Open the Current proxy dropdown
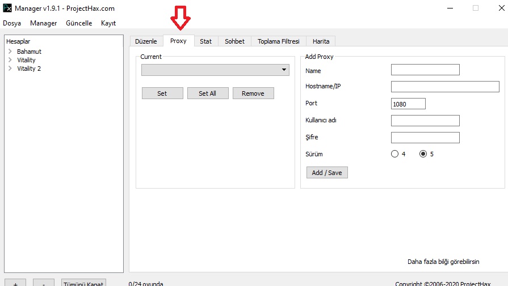 pyautogui.click(x=215, y=70)
